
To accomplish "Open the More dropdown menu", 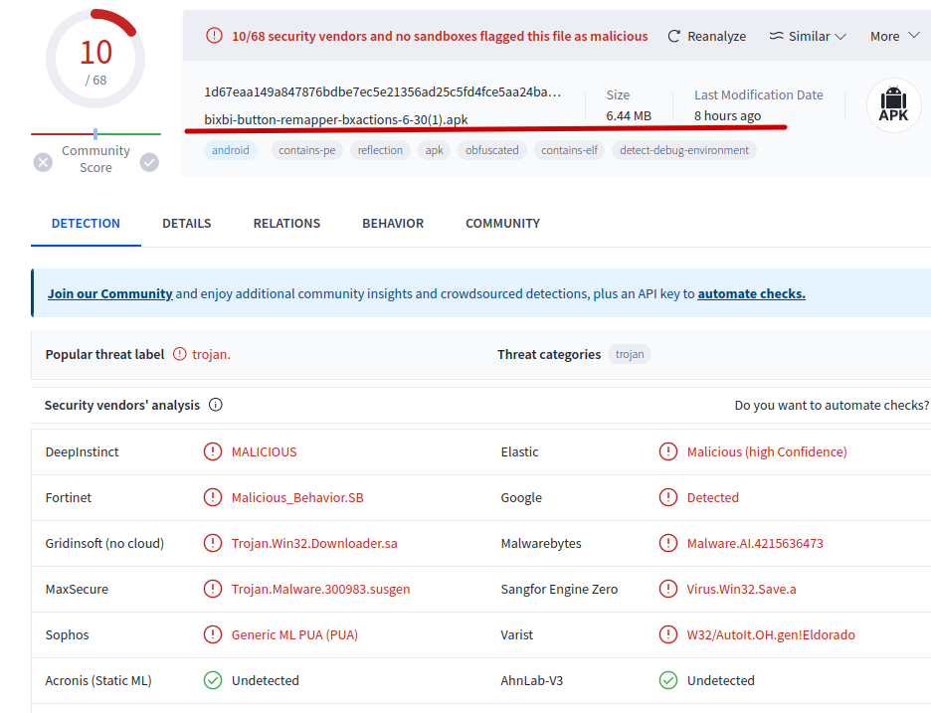I will point(893,37).
